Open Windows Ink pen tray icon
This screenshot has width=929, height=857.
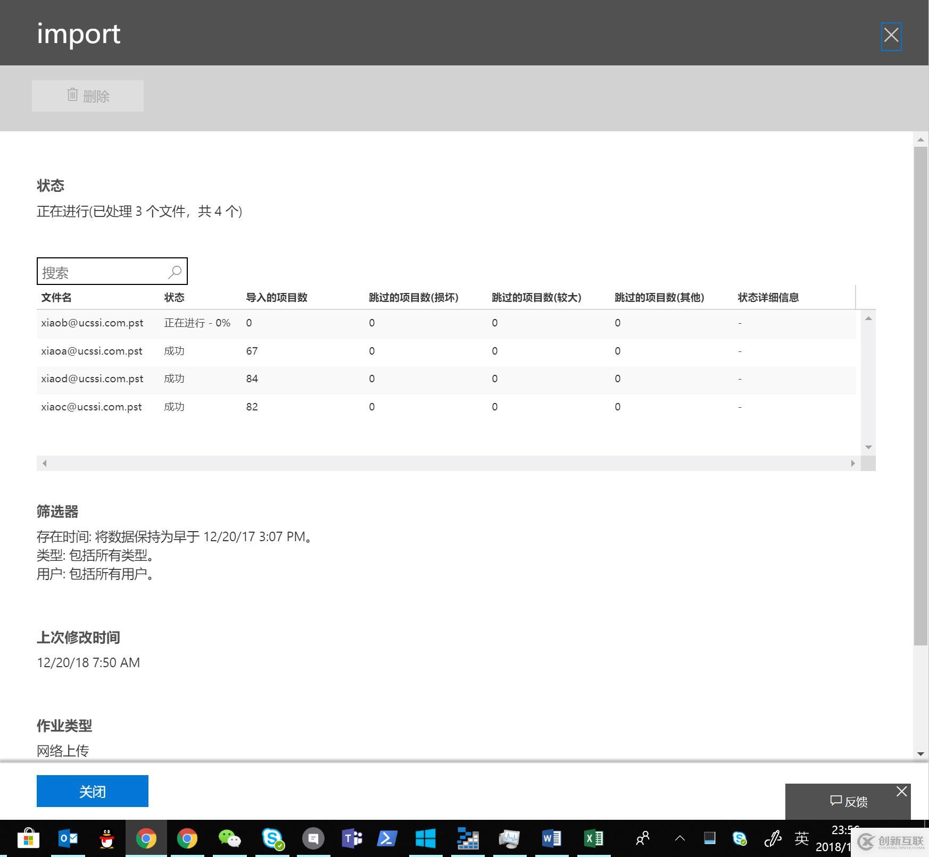point(772,839)
